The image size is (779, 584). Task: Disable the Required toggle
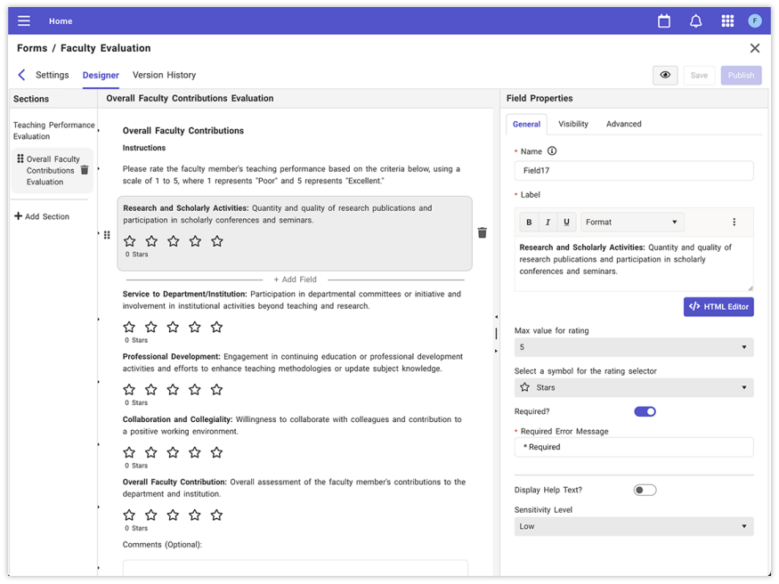[645, 411]
